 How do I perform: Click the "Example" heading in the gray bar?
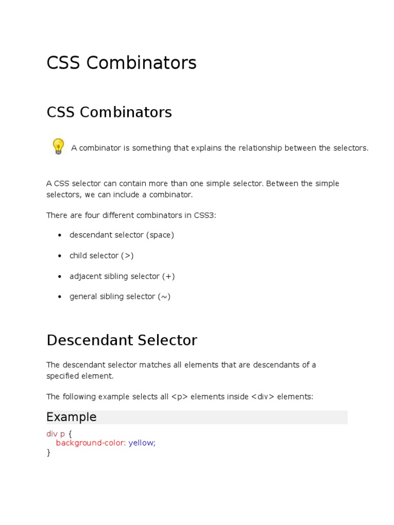pyautogui.click(x=71, y=417)
